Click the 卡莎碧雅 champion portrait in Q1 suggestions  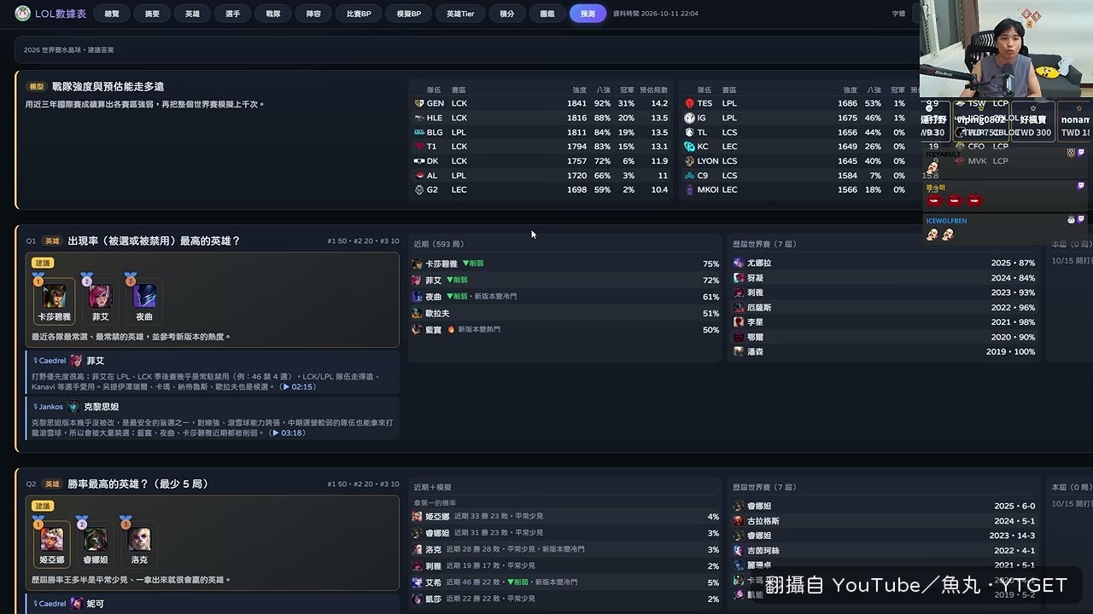point(55,296)
